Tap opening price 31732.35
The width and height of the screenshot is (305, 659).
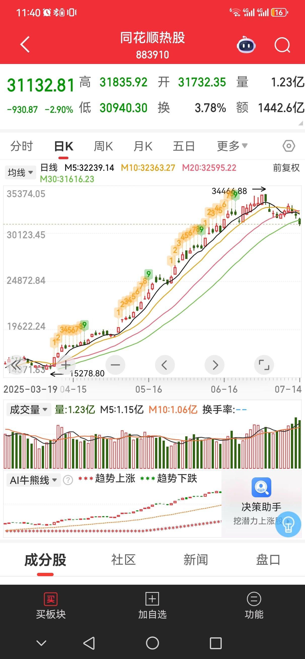[x=202, y=82]
